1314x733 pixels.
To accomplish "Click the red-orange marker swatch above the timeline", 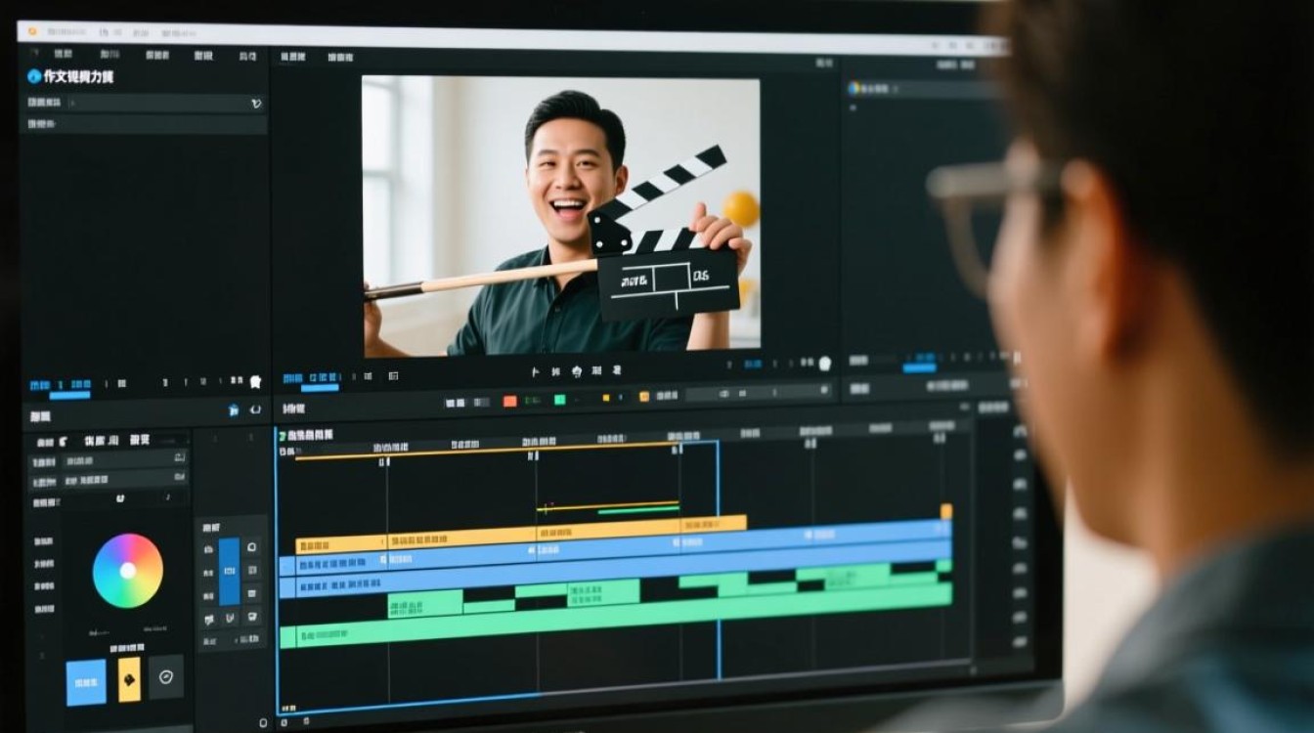I will pos(509,401).
